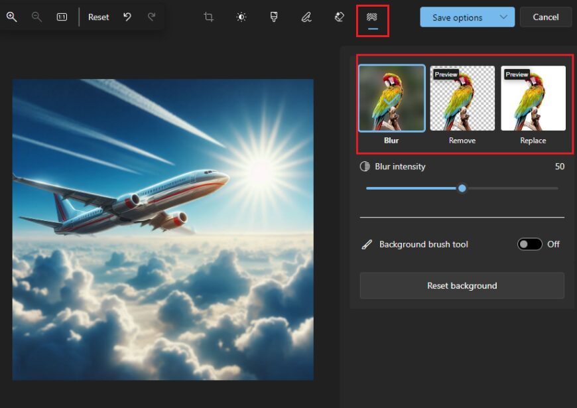Click the Blur intensity label
577x408 pixels.
click(400, 167)
